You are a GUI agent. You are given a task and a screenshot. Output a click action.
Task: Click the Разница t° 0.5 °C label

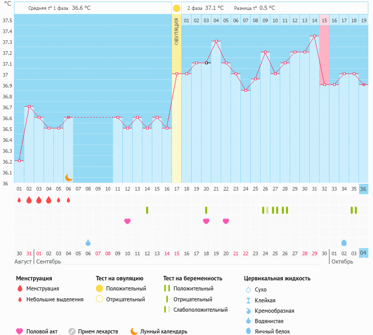pyautogui.click(x=254, y=8)
